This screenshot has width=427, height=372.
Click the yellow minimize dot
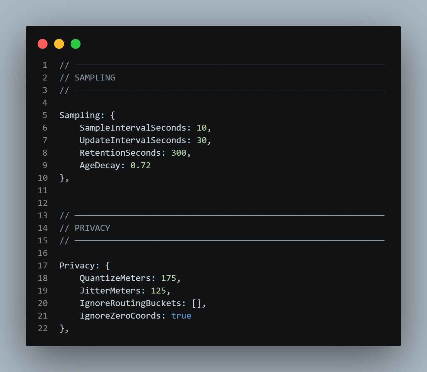point(59,44)
